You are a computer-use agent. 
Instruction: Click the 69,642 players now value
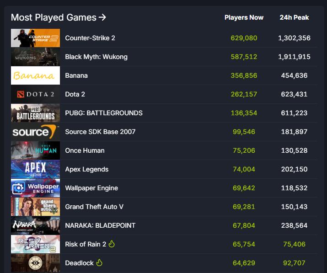[244, 188]
